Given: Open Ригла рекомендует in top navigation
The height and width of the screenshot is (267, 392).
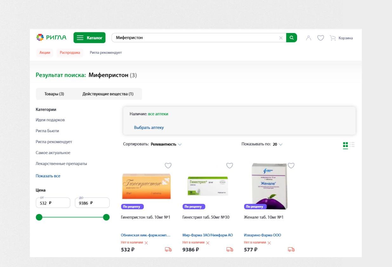Looking at the screenshot, I should (106, 53).
